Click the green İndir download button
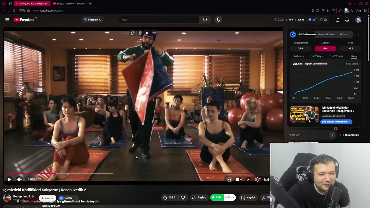This screenshot has height=208, width=370. coord(217,198)
